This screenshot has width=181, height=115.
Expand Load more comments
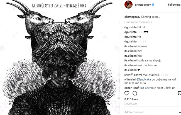(x=138, y=22)
